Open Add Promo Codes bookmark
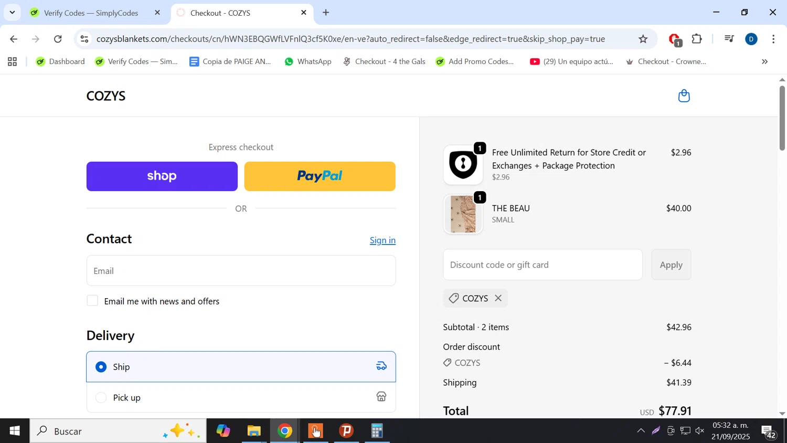 click(x=475, y=62)
